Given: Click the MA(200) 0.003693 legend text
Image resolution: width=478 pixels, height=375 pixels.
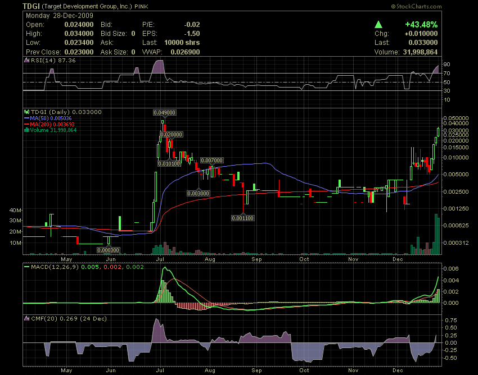Looking at the screenshot, I should [52, 124].
